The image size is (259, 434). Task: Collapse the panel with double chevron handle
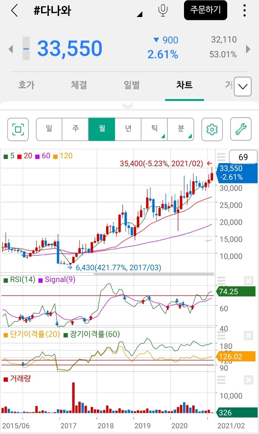[x=127, y=106]
